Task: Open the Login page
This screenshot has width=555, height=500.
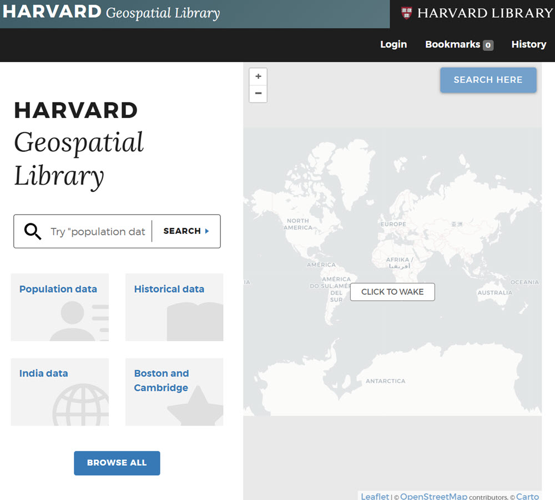Action: coord(393,44)
